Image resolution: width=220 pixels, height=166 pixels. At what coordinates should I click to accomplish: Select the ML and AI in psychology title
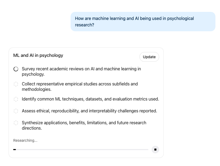(38, 55)
